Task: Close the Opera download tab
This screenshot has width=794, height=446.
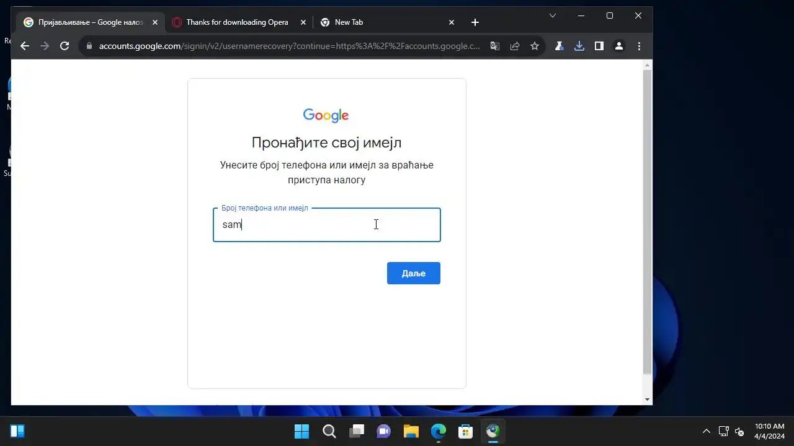Action: click(x=303, y=22)
